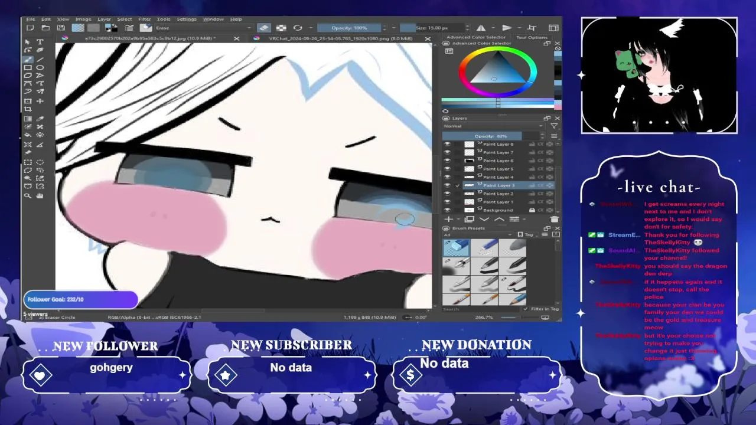Select the Ellipse shape tool

point(40,67)
